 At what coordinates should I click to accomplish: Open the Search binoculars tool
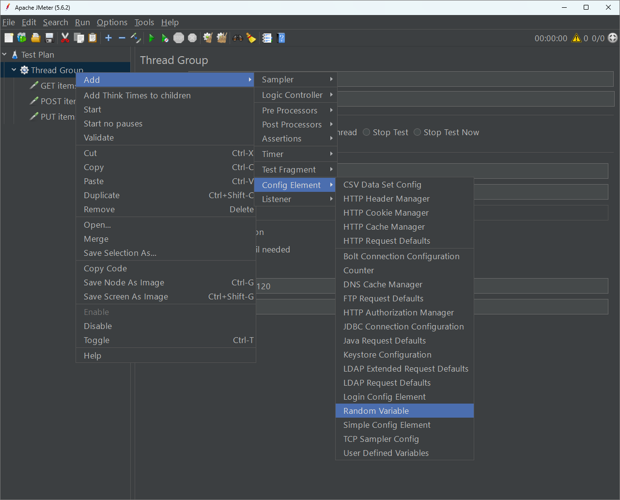[x=237, y=38]
